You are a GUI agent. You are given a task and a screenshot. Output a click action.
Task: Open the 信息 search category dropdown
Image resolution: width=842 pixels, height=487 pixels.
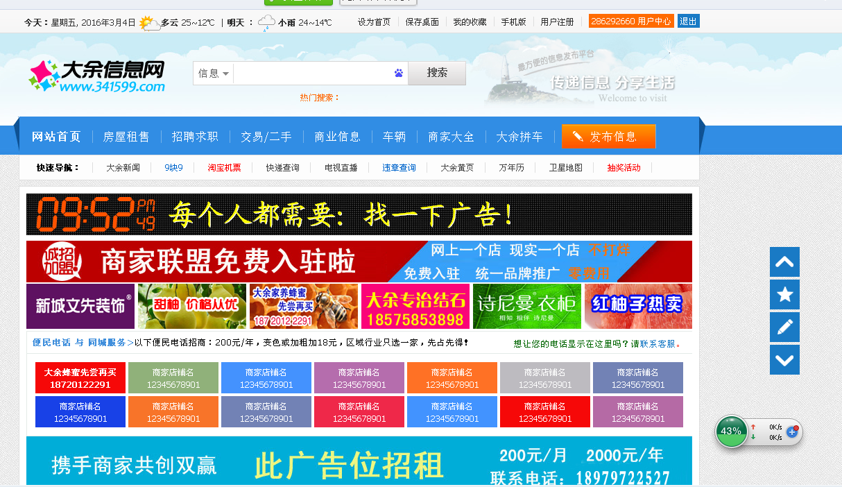[x=214, y=74]
